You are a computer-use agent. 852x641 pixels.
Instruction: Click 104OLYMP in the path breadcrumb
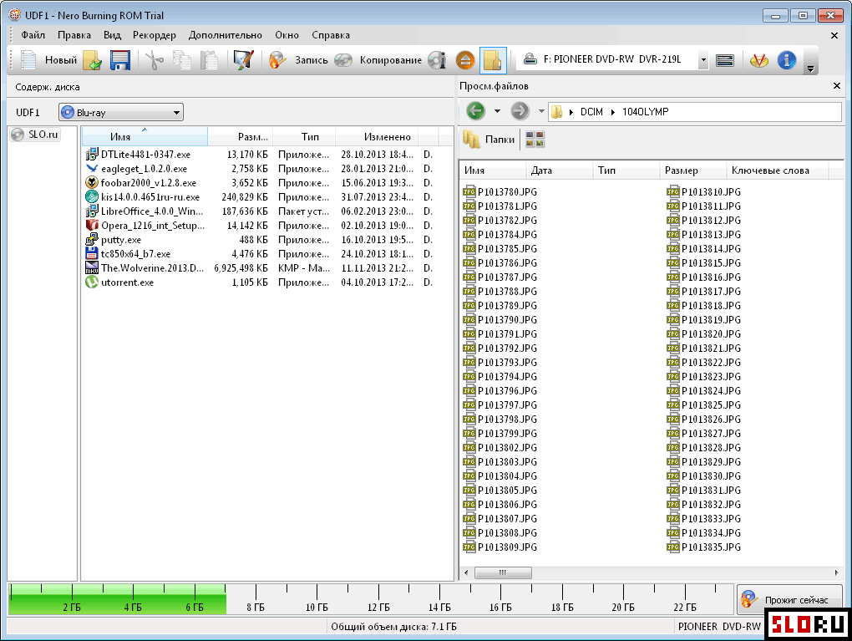[645, 111]
